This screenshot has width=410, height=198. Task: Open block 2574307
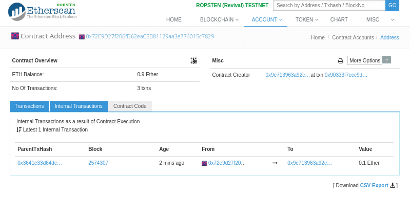pyautogui.click(x=99, y=163)
